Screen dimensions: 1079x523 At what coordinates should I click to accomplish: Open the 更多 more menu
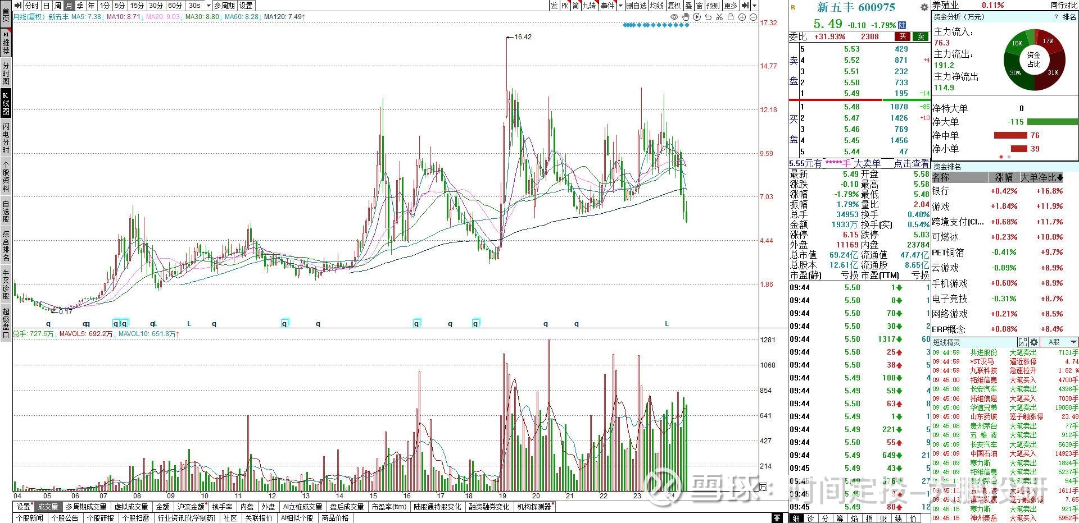[x=731, y=6]
